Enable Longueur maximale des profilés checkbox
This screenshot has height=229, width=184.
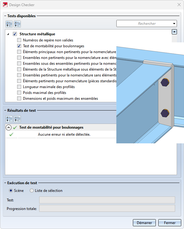point(19,87)
